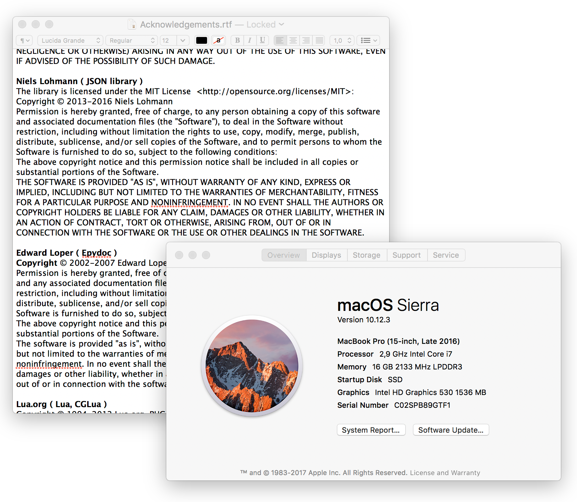Click the System Report button

click(371, 430)
